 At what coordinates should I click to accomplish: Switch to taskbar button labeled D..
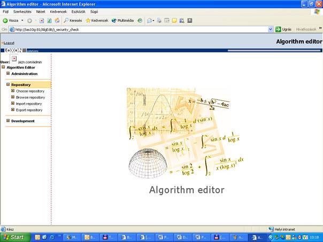tap(183, 238)
